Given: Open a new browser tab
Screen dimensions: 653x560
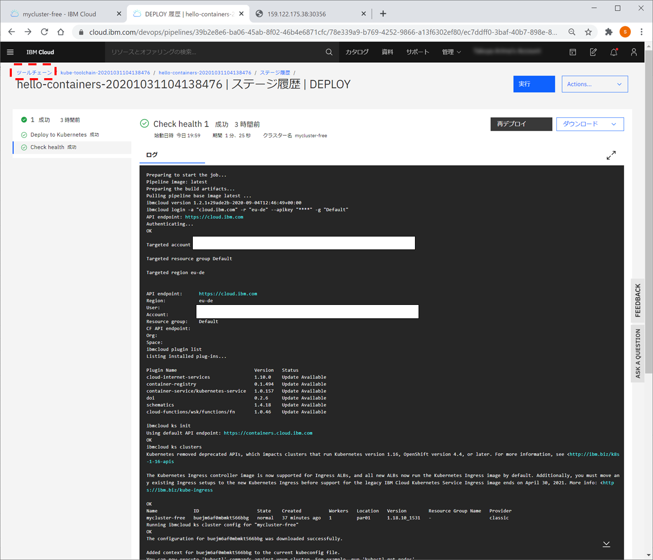Looking at the screenshot, I should click(383, 14).
